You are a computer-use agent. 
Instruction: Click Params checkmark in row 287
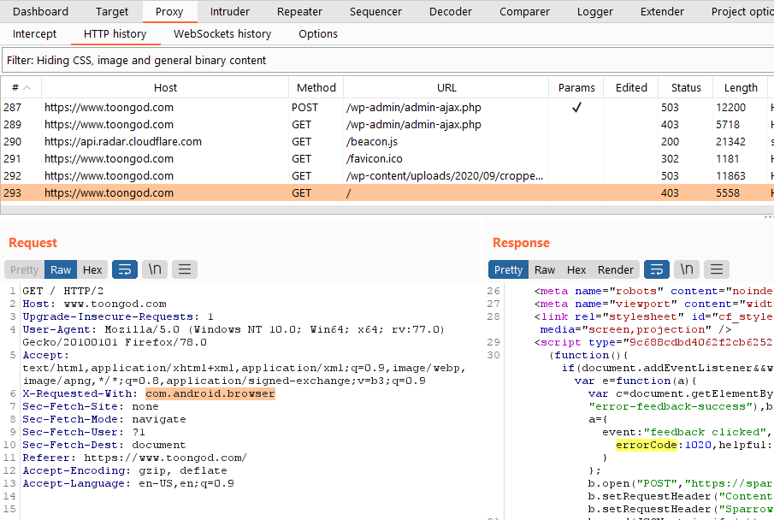coord(576,107)
